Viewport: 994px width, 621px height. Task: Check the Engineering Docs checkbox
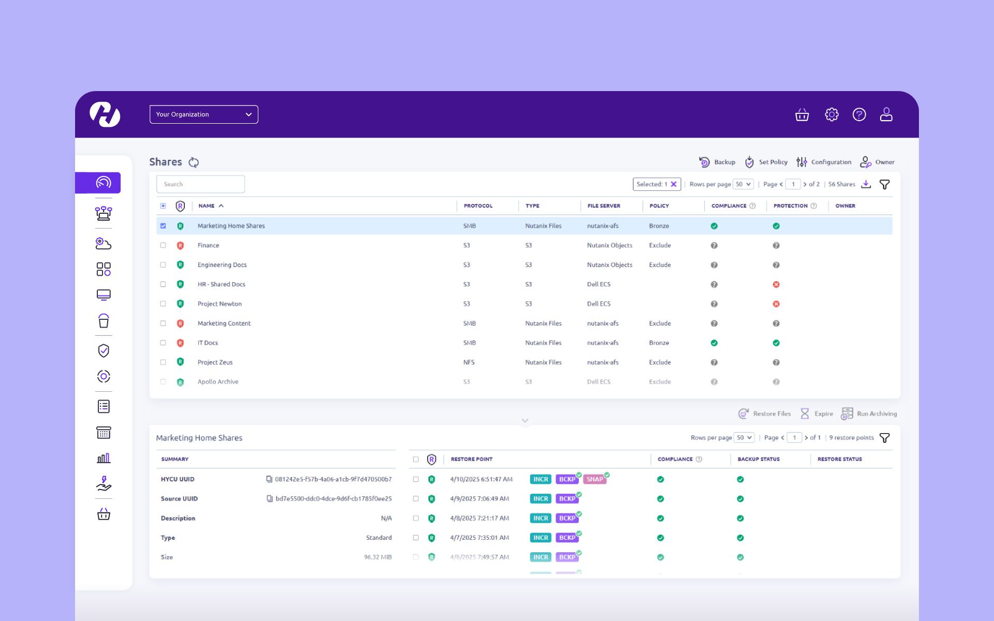coord(163,265)
